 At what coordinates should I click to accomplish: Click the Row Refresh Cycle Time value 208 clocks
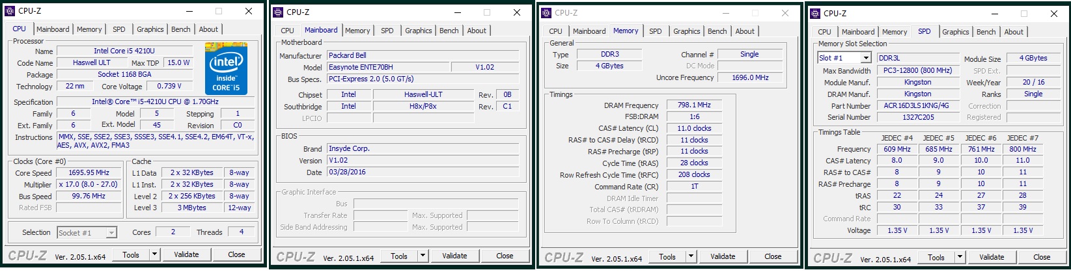click(x=694, y=174)
